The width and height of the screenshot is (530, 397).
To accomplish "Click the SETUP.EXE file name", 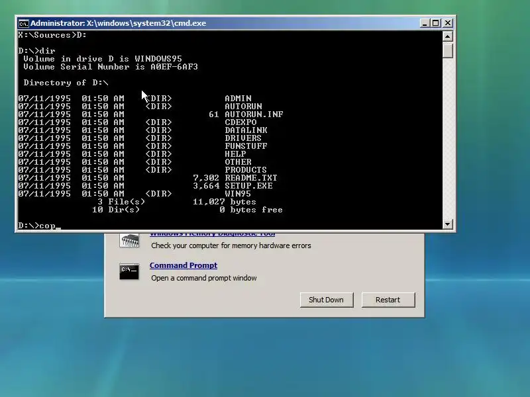I will pos(249,186).
